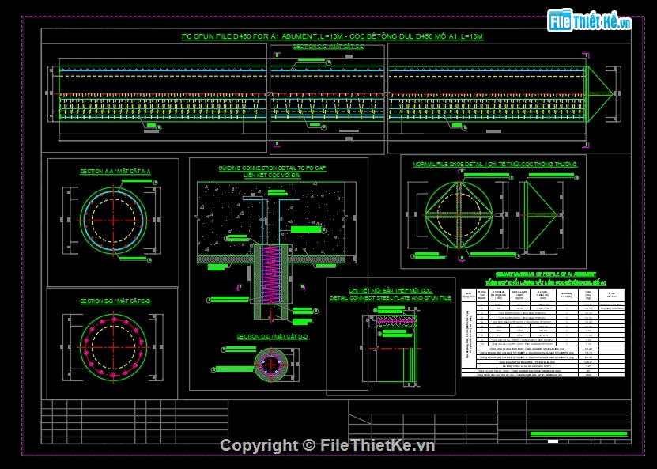Click the Copyright FileThietKe.vn watermark text
657x469 pixels.
(x=327, y=445)
